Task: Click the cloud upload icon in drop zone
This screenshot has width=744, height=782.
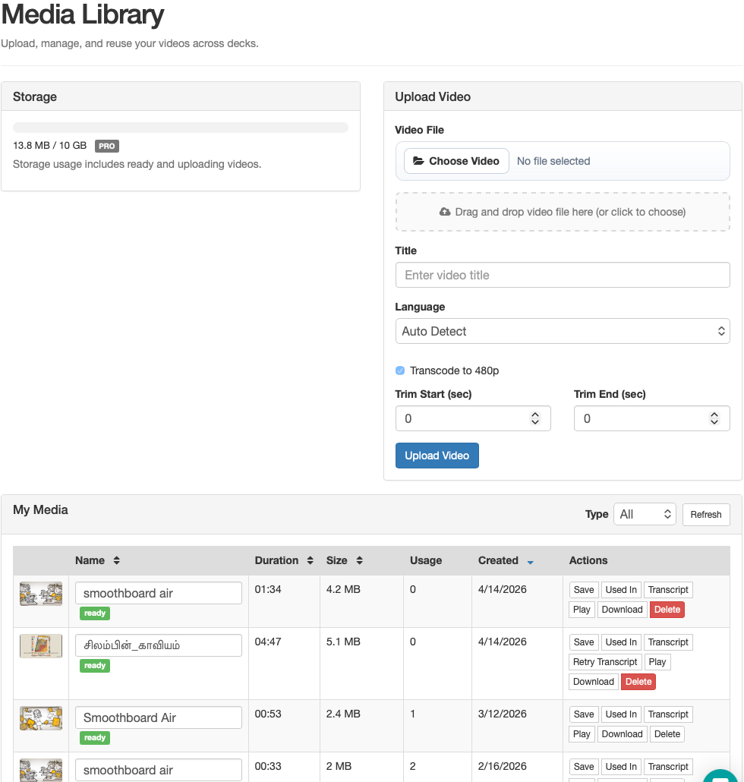Action: [445, 212]
